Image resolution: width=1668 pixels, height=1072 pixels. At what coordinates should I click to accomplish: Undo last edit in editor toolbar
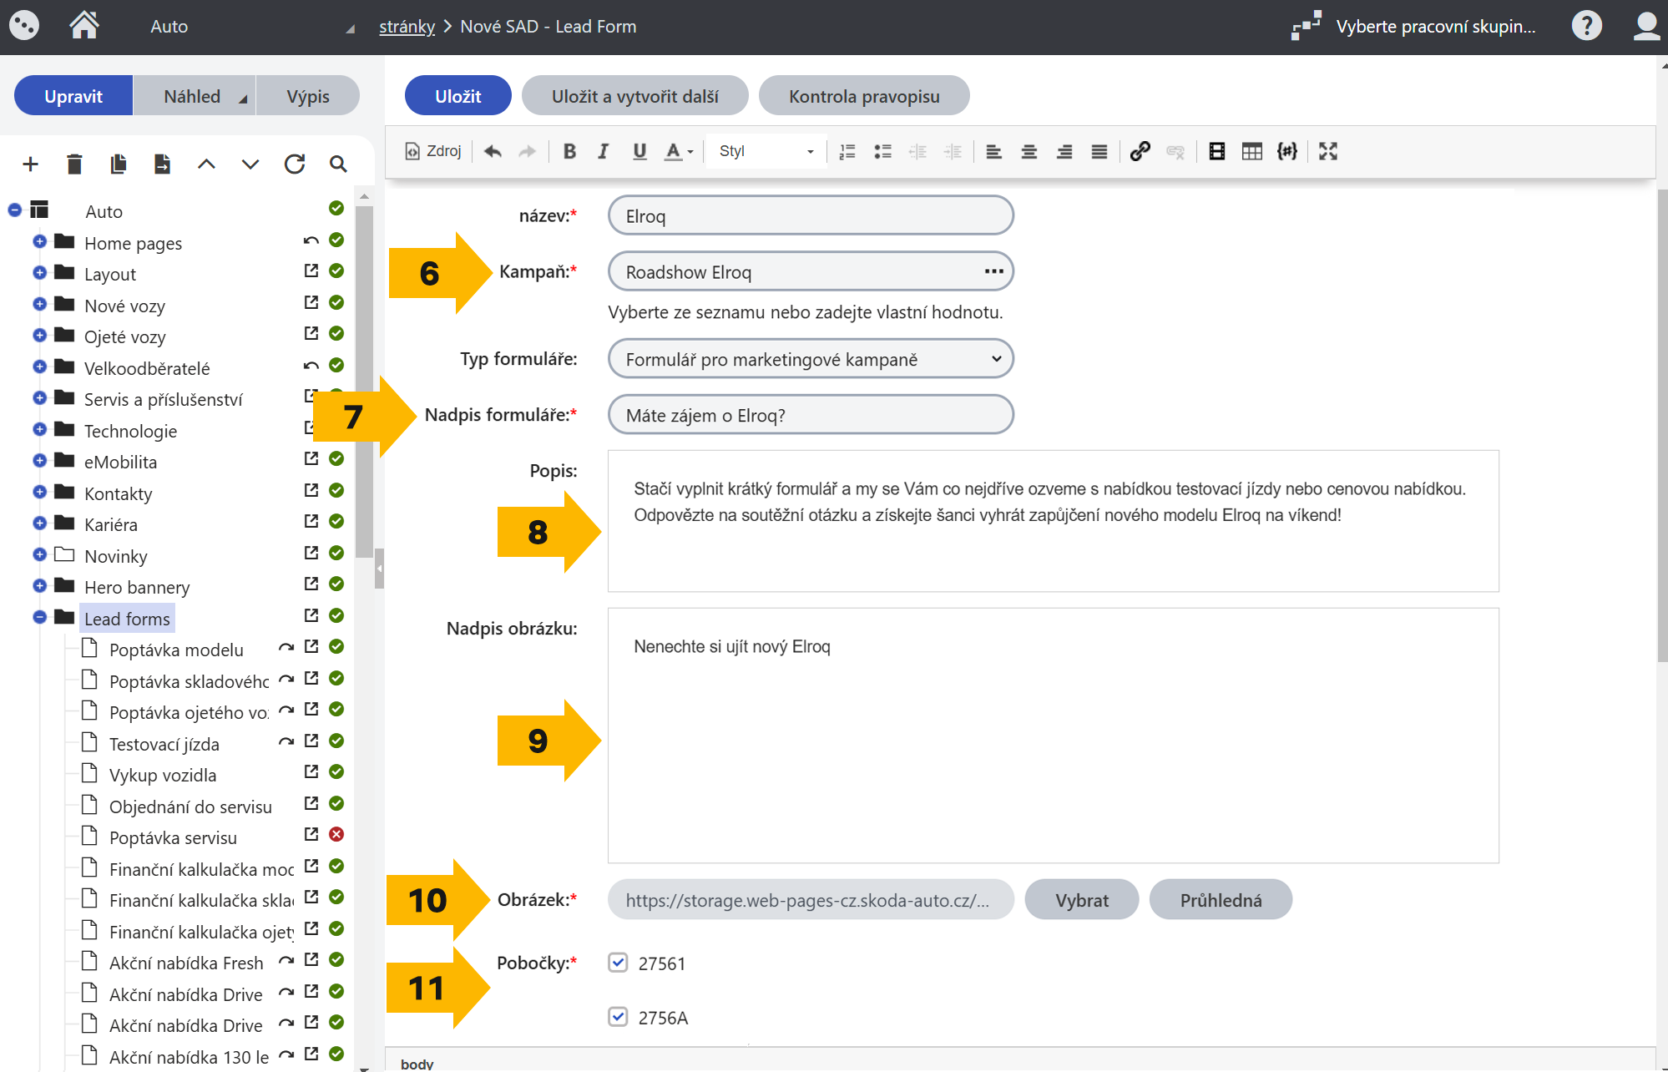pyautogui.click(x=493, y=151)
